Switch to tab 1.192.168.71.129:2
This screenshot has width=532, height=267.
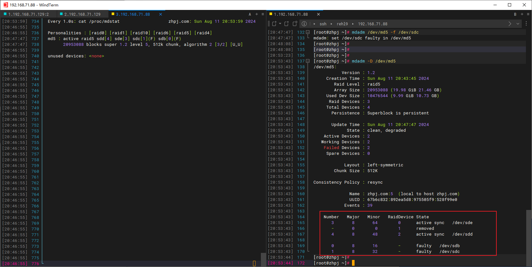coord(28,14)
